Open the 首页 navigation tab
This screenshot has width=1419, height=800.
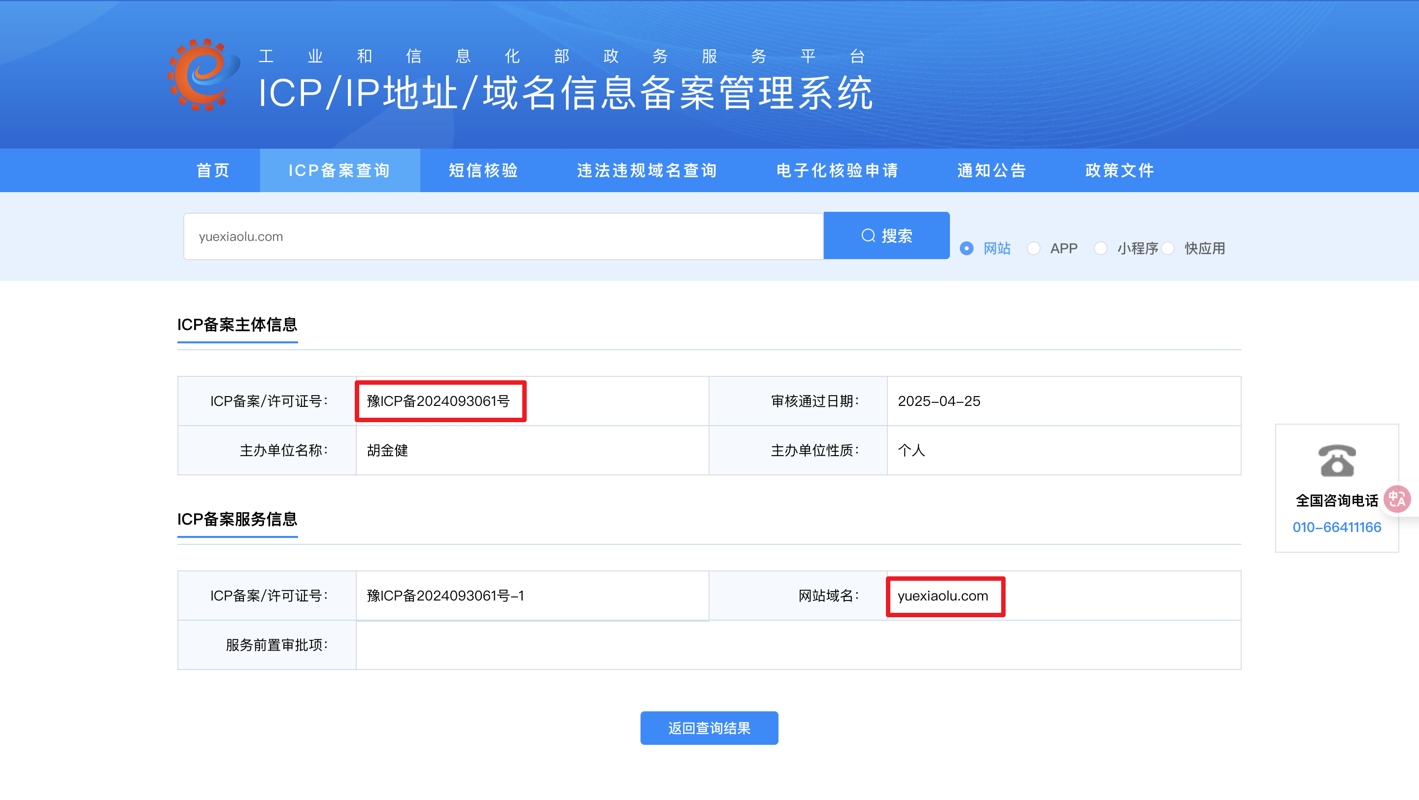(213, 170)
